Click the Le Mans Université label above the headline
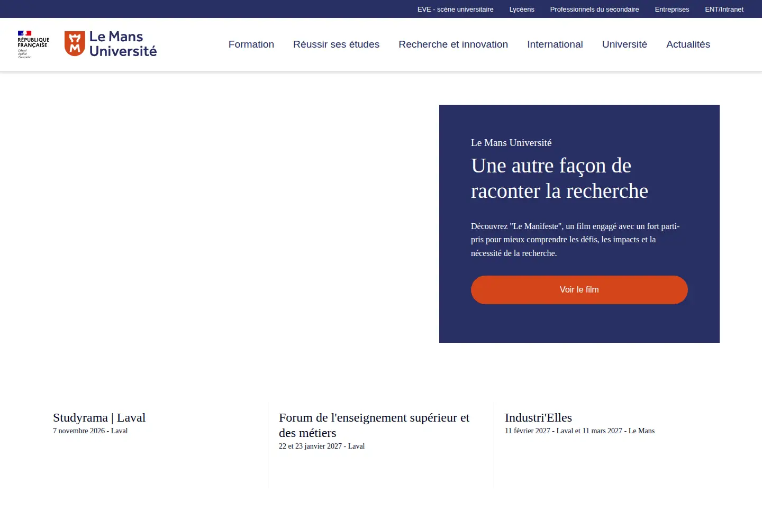Image resolution: width=762 pixels, height=529 pixels. pos(511,143)
